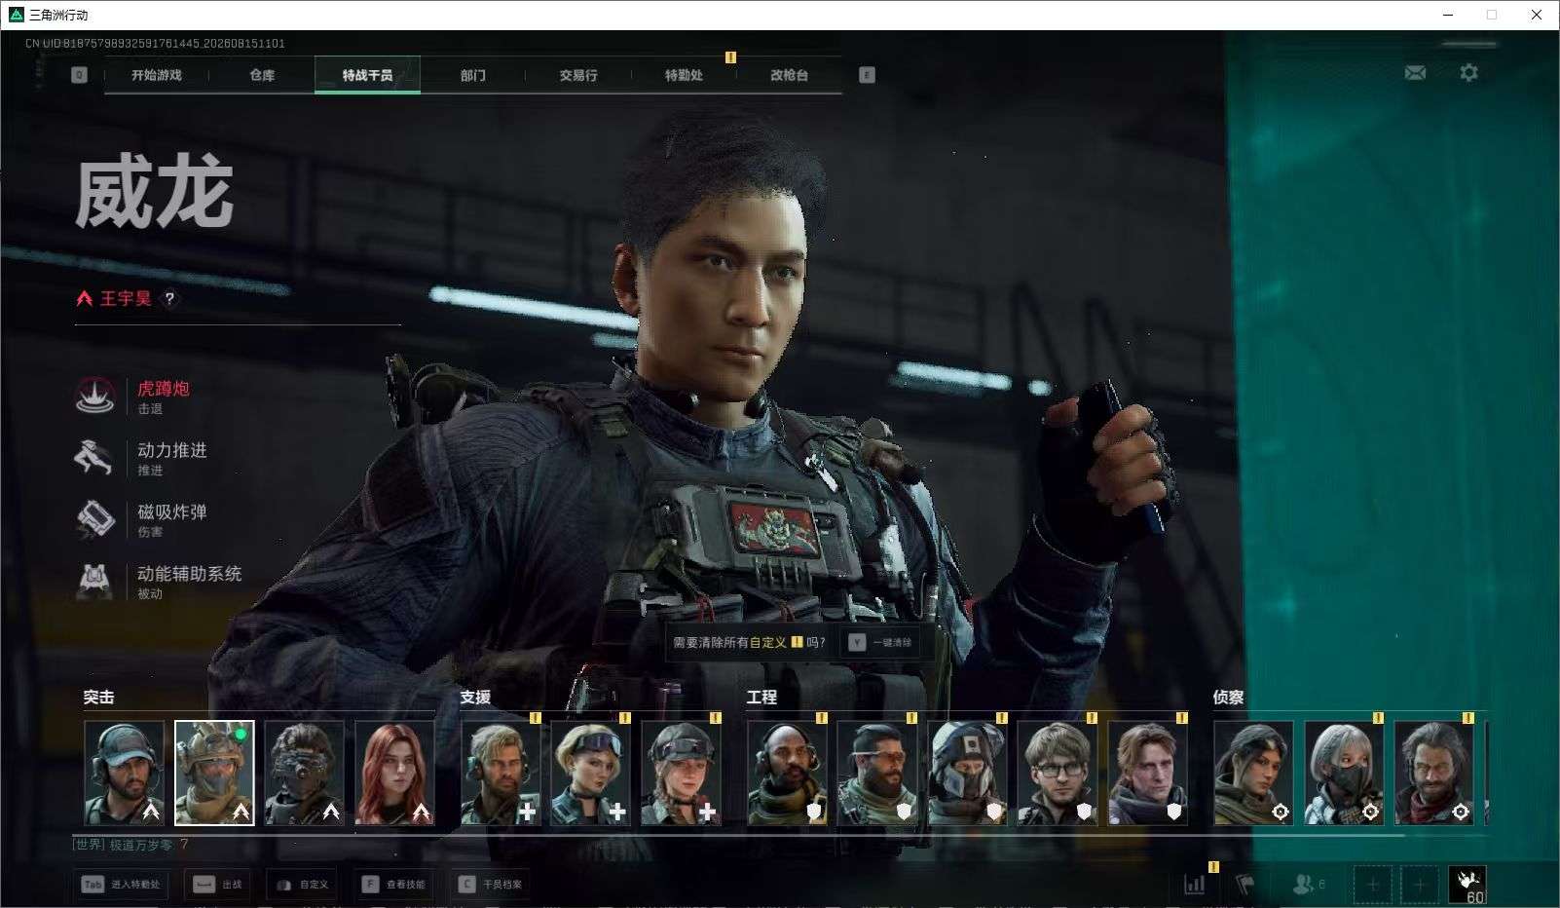
Task: Switch to the 特勤处 tab
Action: 684,75
